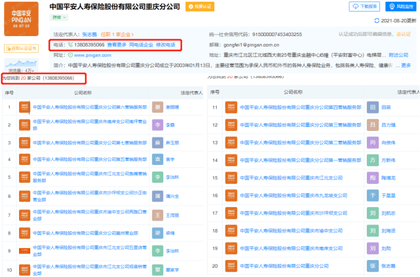
Task: Open the 同电话企业 link
Action: coord(141,45)
